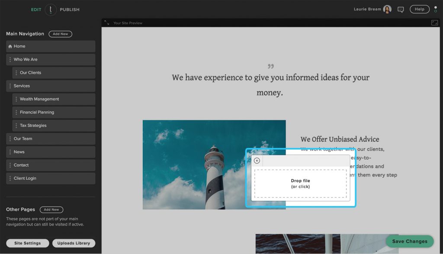Switch to Publish mode
This screenshot has width=443, height=254.
point(70,10)
